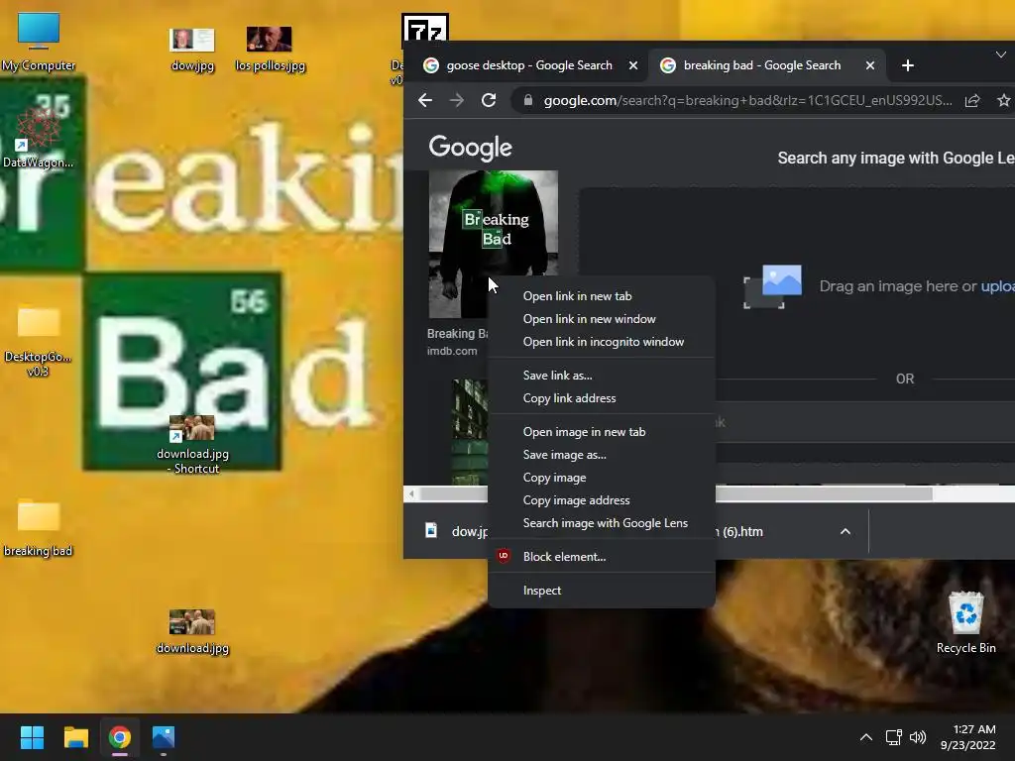1015x761 pixels.
Task: Click the upload link in Lens panel
Action: pyautogui.click(x=997, y=286)
